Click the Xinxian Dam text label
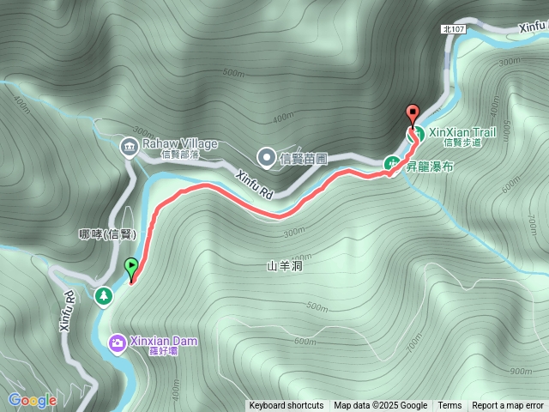Viewport: 549px width, 412px height. [164, 341]
